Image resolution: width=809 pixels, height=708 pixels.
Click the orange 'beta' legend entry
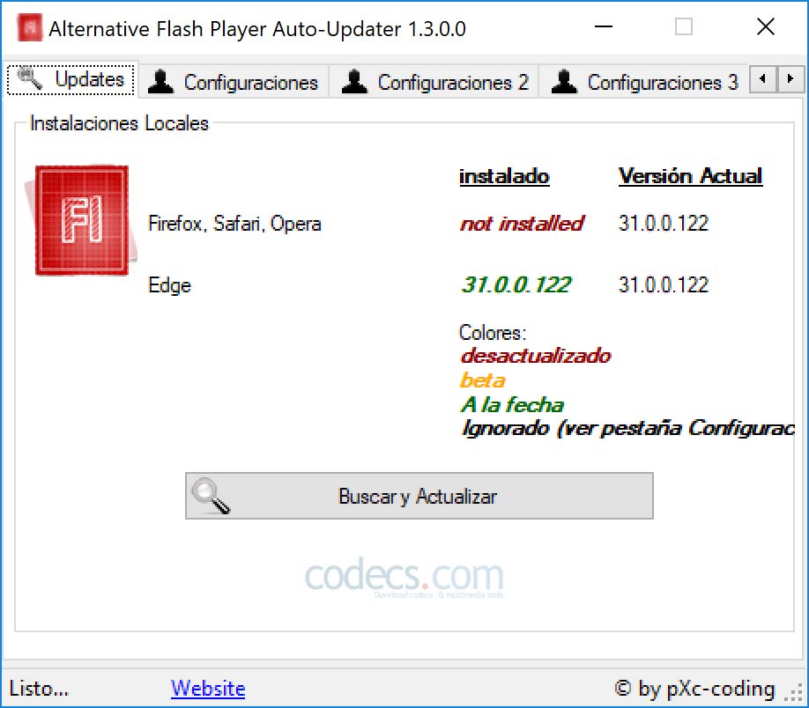[x=482, y=380]
